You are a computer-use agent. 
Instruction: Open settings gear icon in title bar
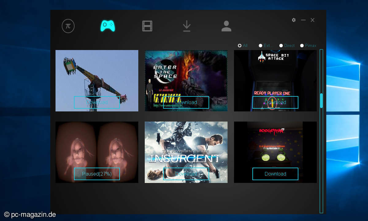tap(294, 20)
